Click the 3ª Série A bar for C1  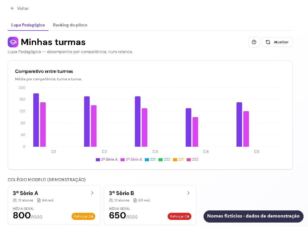pos(36,120)
